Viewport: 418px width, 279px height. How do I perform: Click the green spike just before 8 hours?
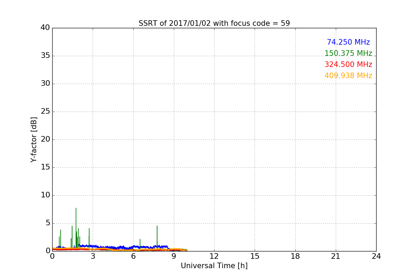157,236
